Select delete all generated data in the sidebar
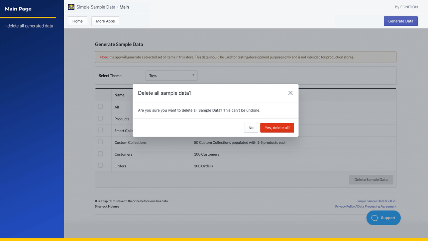 29,26
